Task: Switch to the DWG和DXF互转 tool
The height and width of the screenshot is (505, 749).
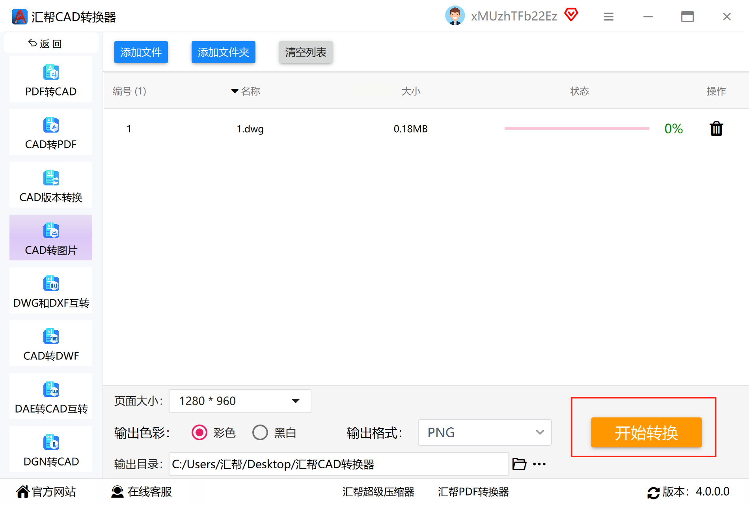Action: (51, 291)
